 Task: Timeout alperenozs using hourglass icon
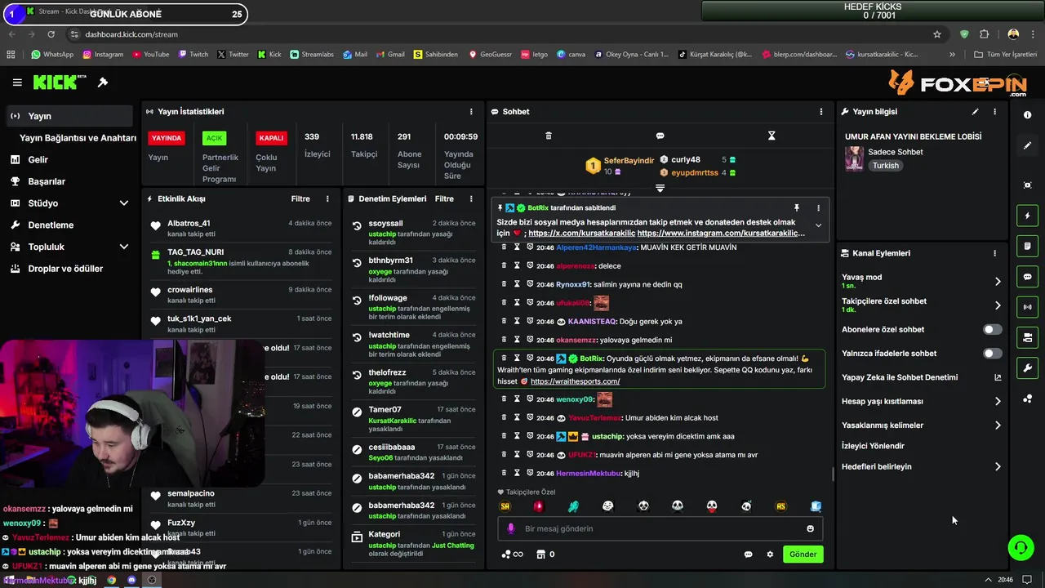[517, 265]
